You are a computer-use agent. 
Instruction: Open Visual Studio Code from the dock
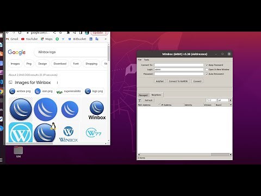click(x=1, y=82)
